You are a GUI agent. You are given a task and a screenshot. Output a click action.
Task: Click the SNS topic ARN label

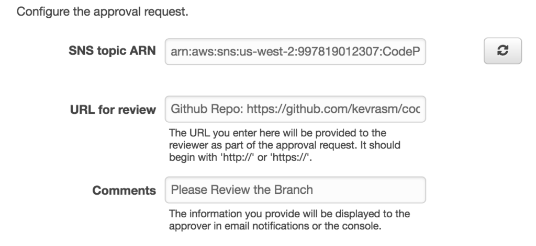[x=112, y=52]
